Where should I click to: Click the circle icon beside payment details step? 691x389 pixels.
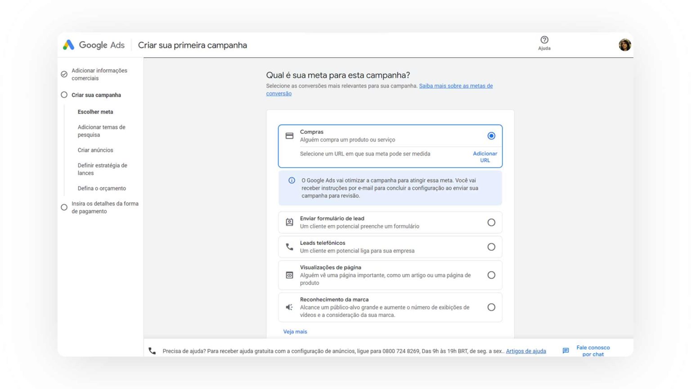click(64, 207)
